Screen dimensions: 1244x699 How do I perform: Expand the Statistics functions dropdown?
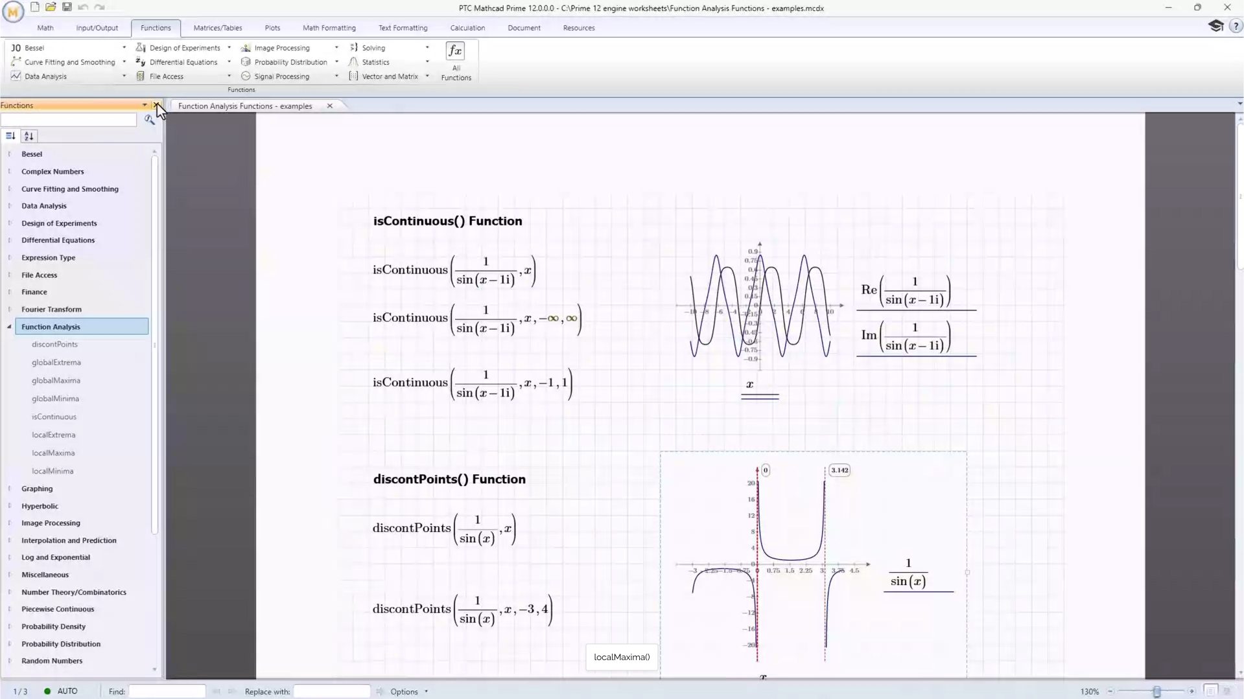click(427, 62)
